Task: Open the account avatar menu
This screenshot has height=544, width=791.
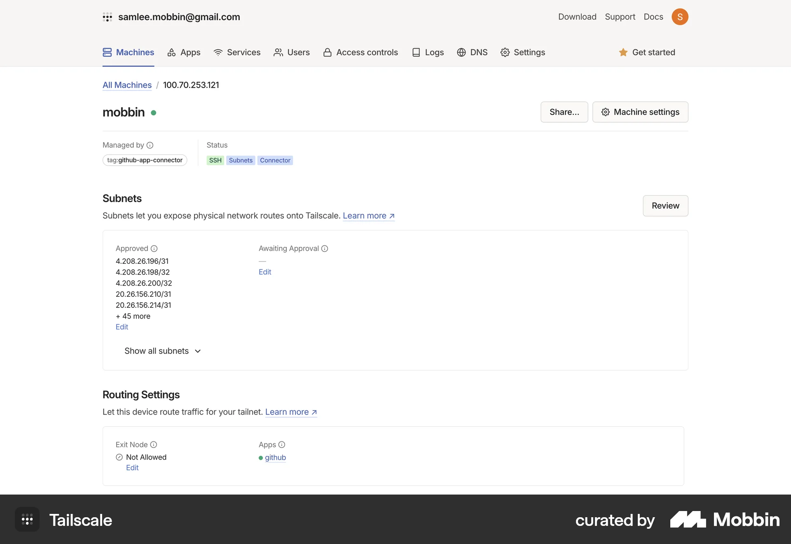Action: (x=680, y=16)
